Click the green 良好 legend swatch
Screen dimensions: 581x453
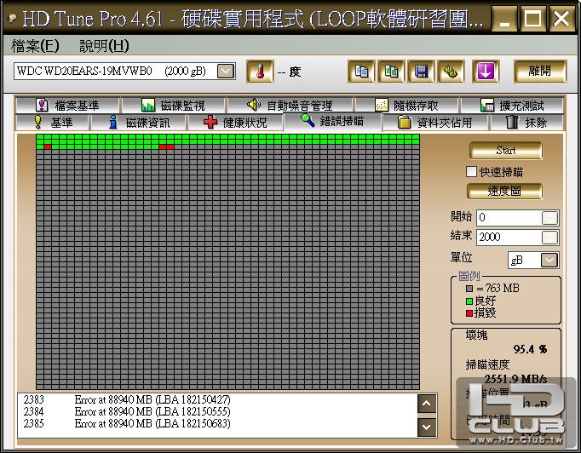coord(469,301)
